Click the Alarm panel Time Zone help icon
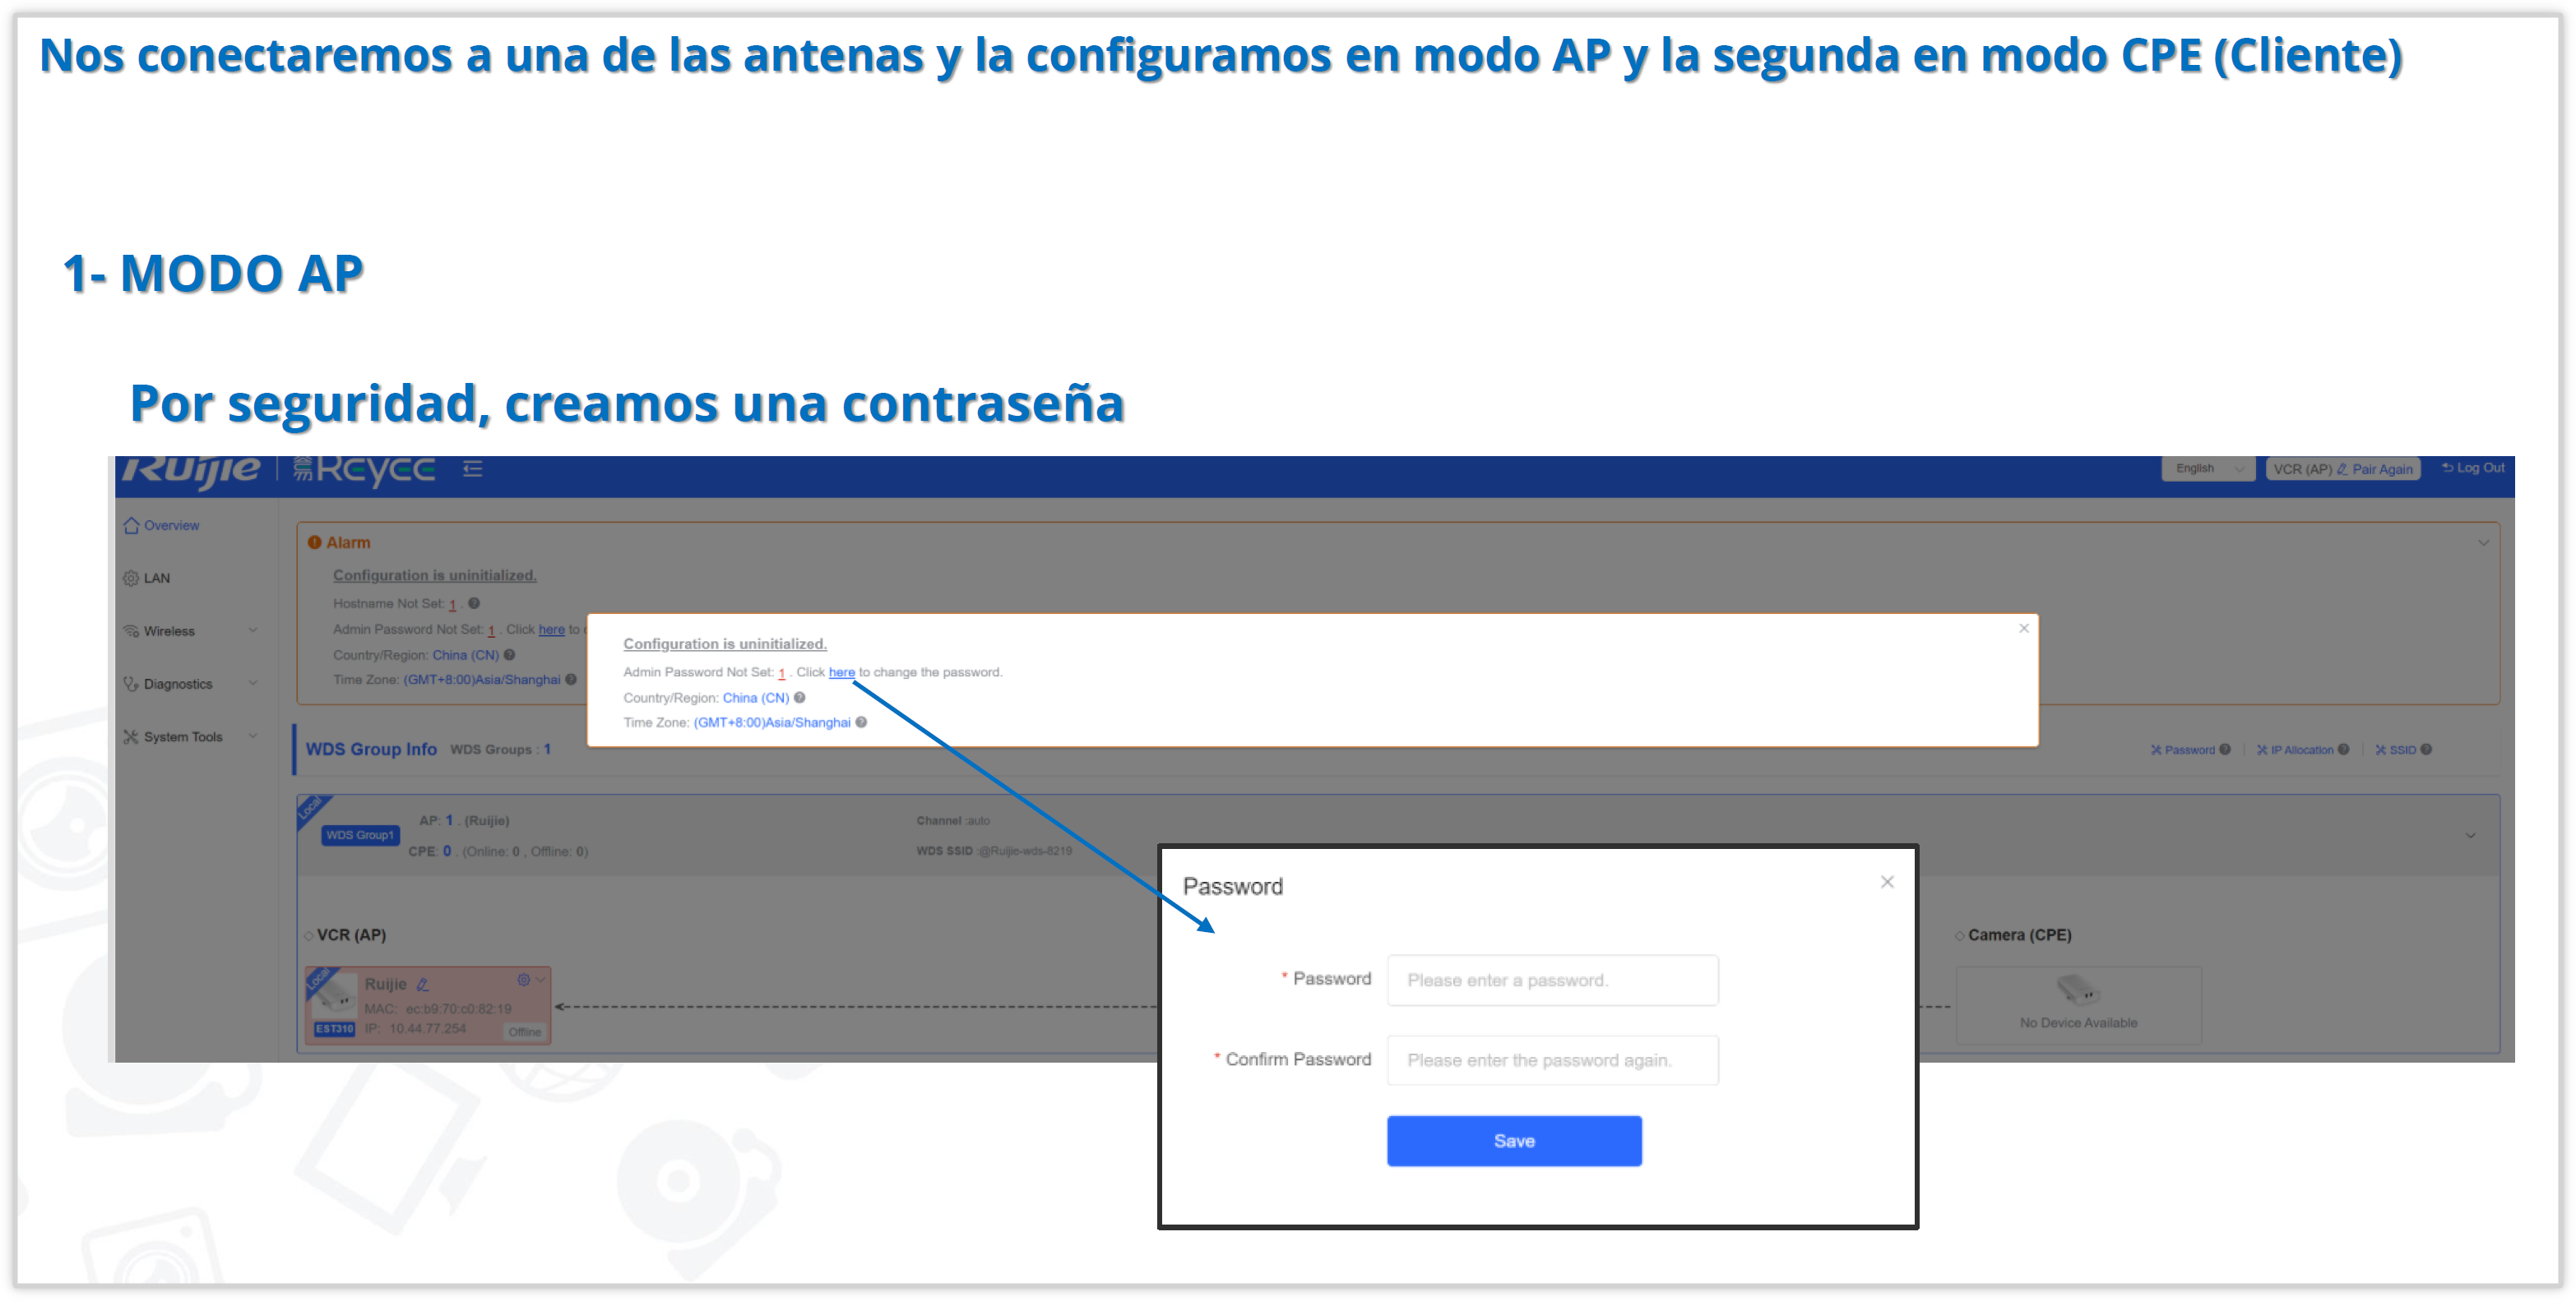The width and height of the screenshot is (2576, 1301). tap(571, 680)
